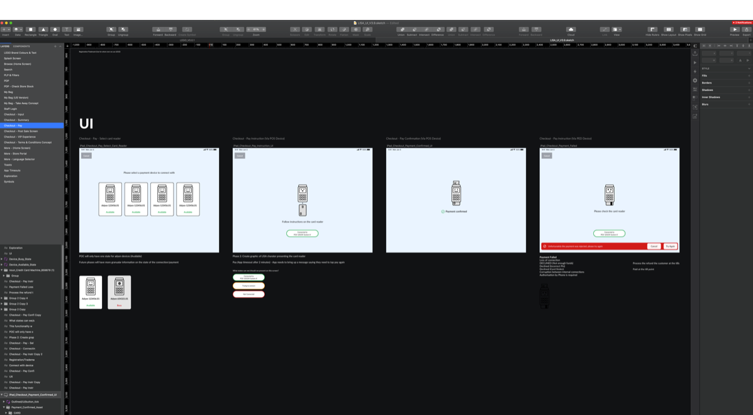
Task: Switch to the Components tab
Action: [21, 46]
